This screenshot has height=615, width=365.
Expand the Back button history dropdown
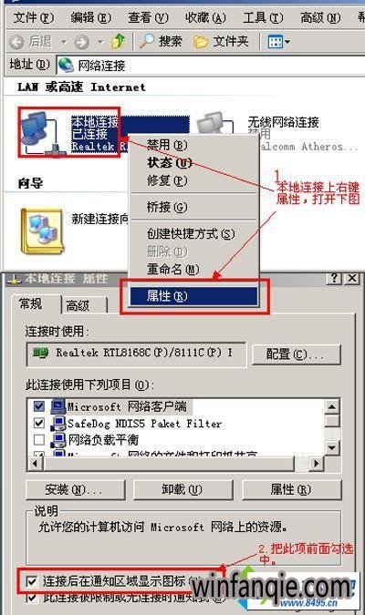tap(64, 42)
